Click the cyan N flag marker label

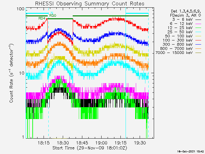(52, 13)
